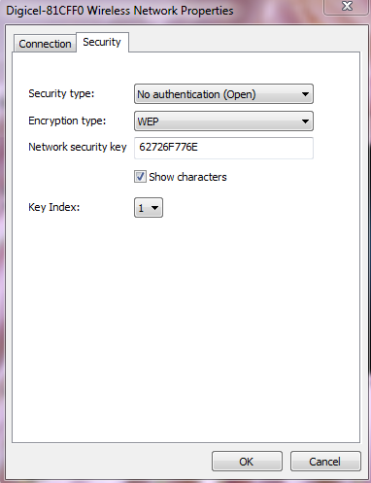Click the Show characters label text
This screenshot has width=371, height=483.
pos(187,177)
